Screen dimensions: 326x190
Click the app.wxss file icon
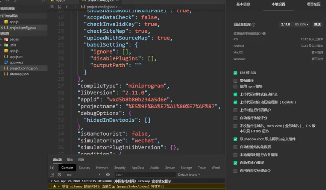6,62
